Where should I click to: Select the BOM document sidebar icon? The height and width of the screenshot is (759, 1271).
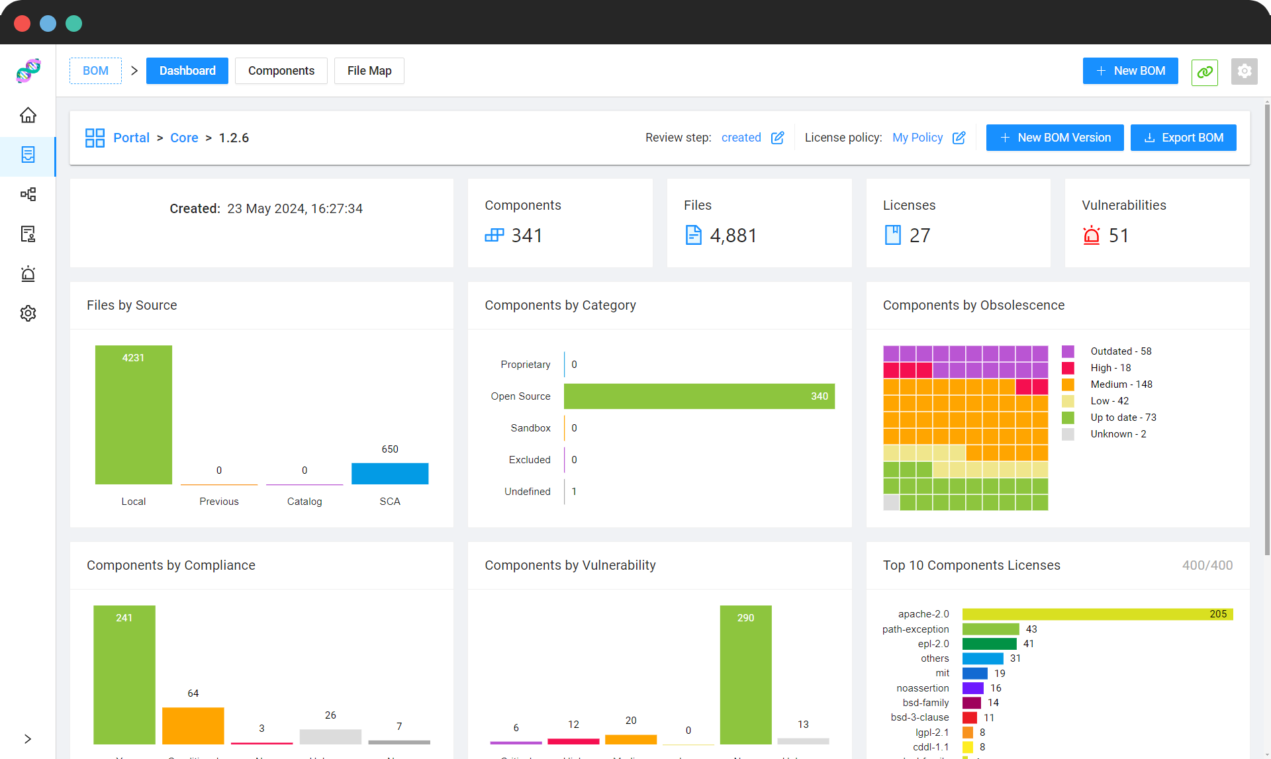(x=28, y=155)
